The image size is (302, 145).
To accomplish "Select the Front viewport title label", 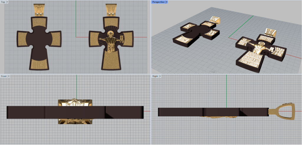I will tap(4, 76).
